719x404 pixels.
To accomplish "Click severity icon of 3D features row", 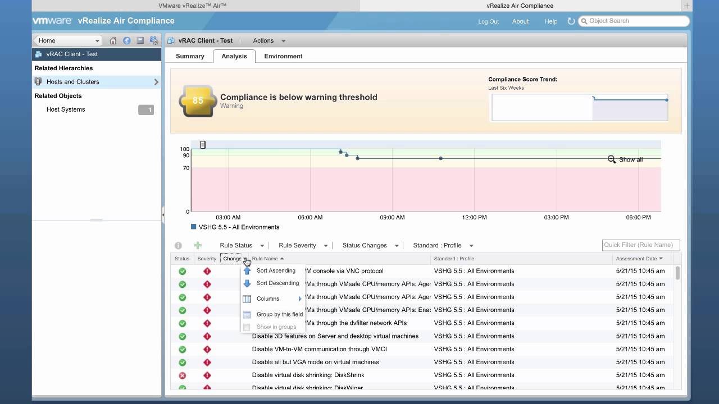I will 207,336.
